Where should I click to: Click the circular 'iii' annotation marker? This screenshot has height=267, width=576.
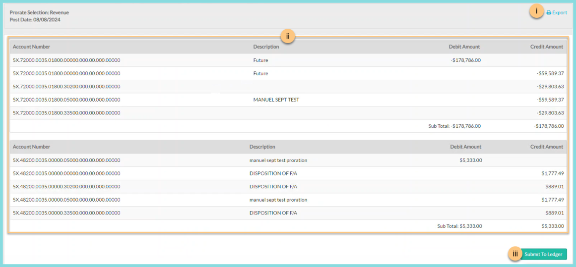coord(515,254)
